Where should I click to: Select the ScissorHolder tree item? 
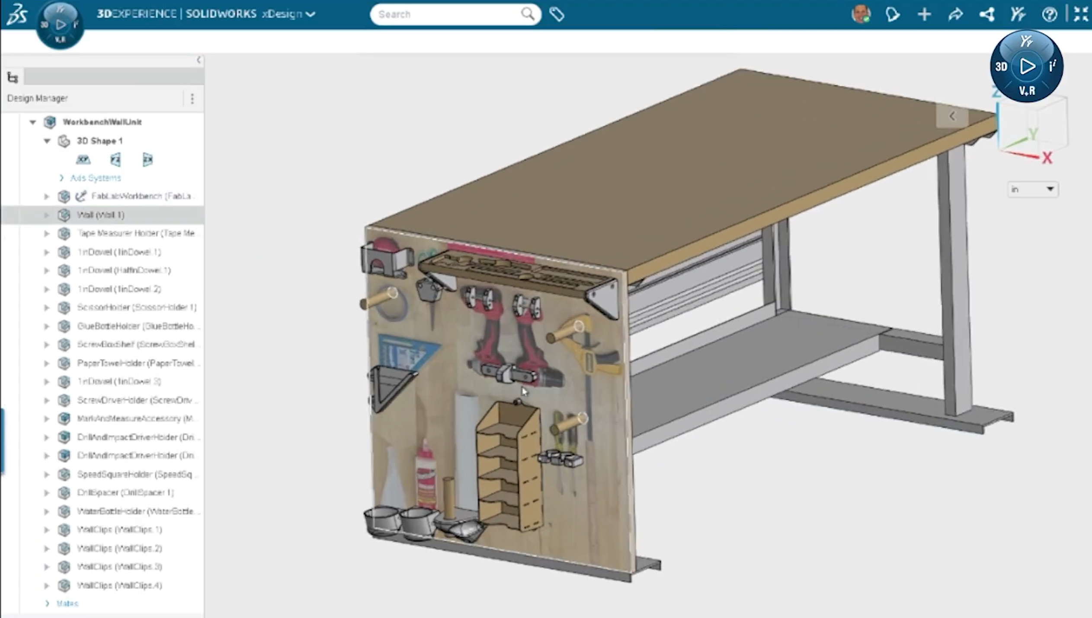[x=136, y=307]
